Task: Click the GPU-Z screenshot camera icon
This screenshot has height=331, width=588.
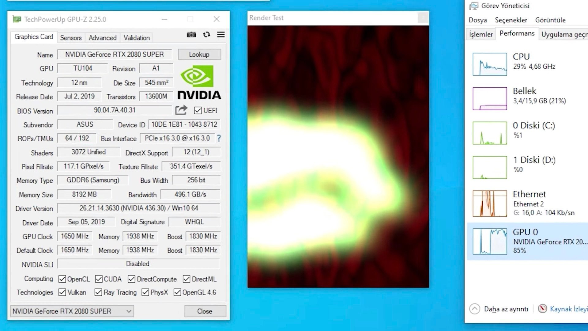Action: click(x=191, y=35)
